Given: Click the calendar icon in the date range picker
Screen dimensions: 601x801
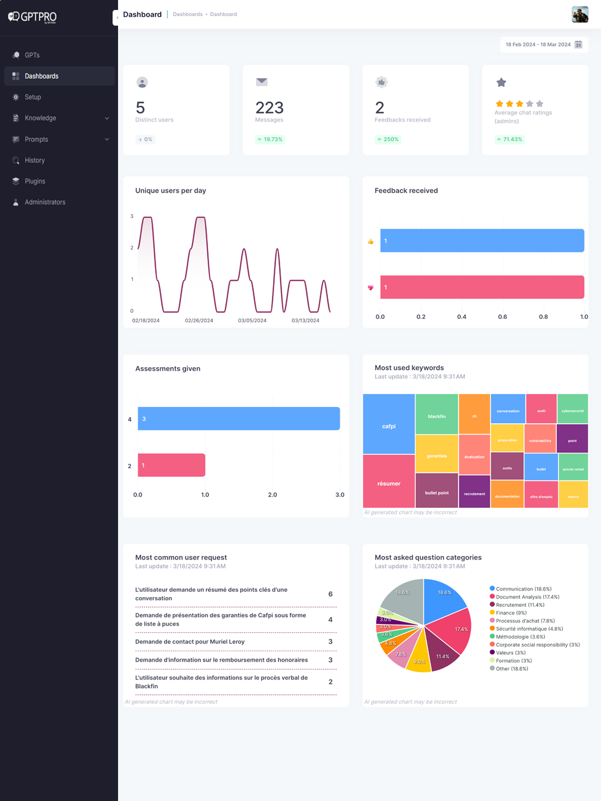Looking at the screenshot, I should 577,44.
